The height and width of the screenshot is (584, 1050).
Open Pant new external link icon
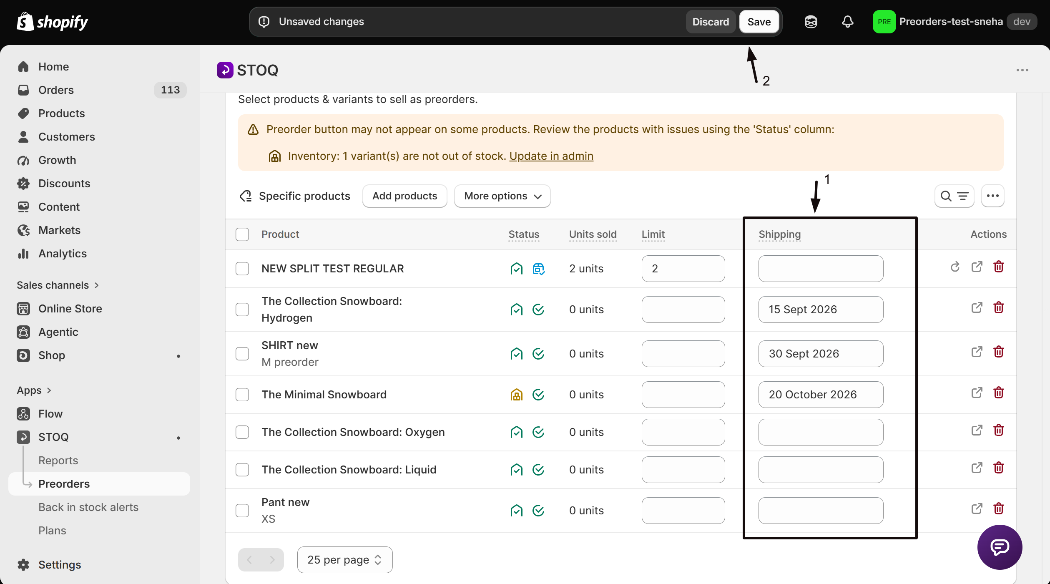pos(977,509)
